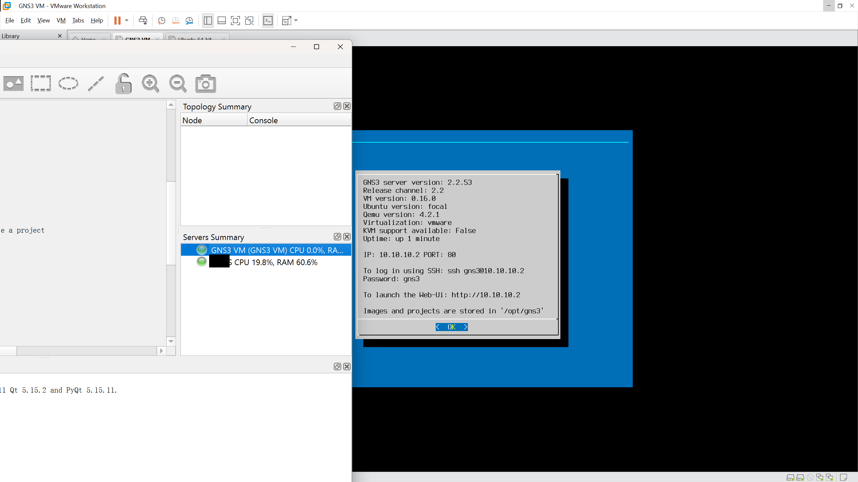This screenshot has height=482, width=858.
Task: Zoom out with magnifier minus icon
Action: point(178,83)
